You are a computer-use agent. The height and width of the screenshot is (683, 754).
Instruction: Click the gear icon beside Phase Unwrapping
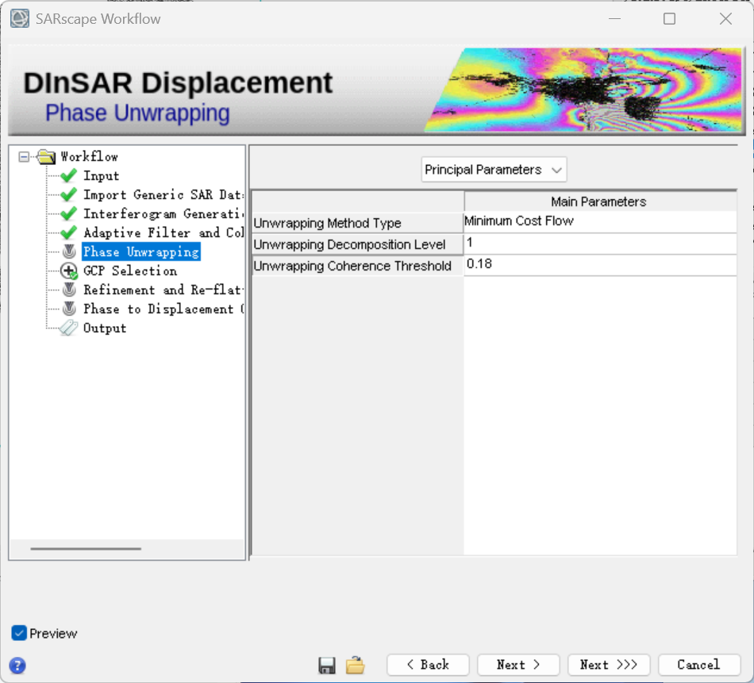pos(69,251)
